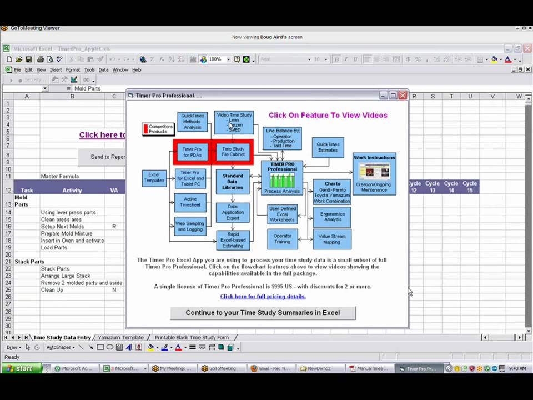Click the Open folder icon in Excel toolbar
The image size is (533, 400).
[19, 59]
